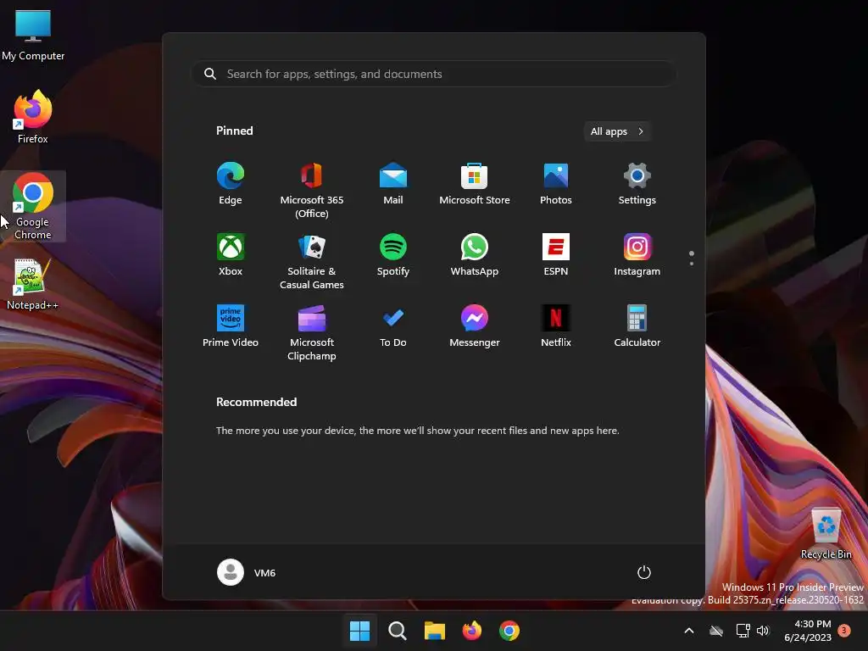Select the Recycle Bin desktop icon
This screenshot has height=651, width=868.
(x=826, y=533)
